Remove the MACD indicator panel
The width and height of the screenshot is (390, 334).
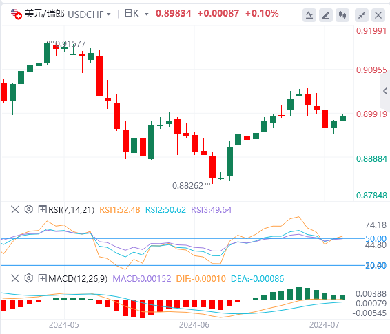click(15, 278)
